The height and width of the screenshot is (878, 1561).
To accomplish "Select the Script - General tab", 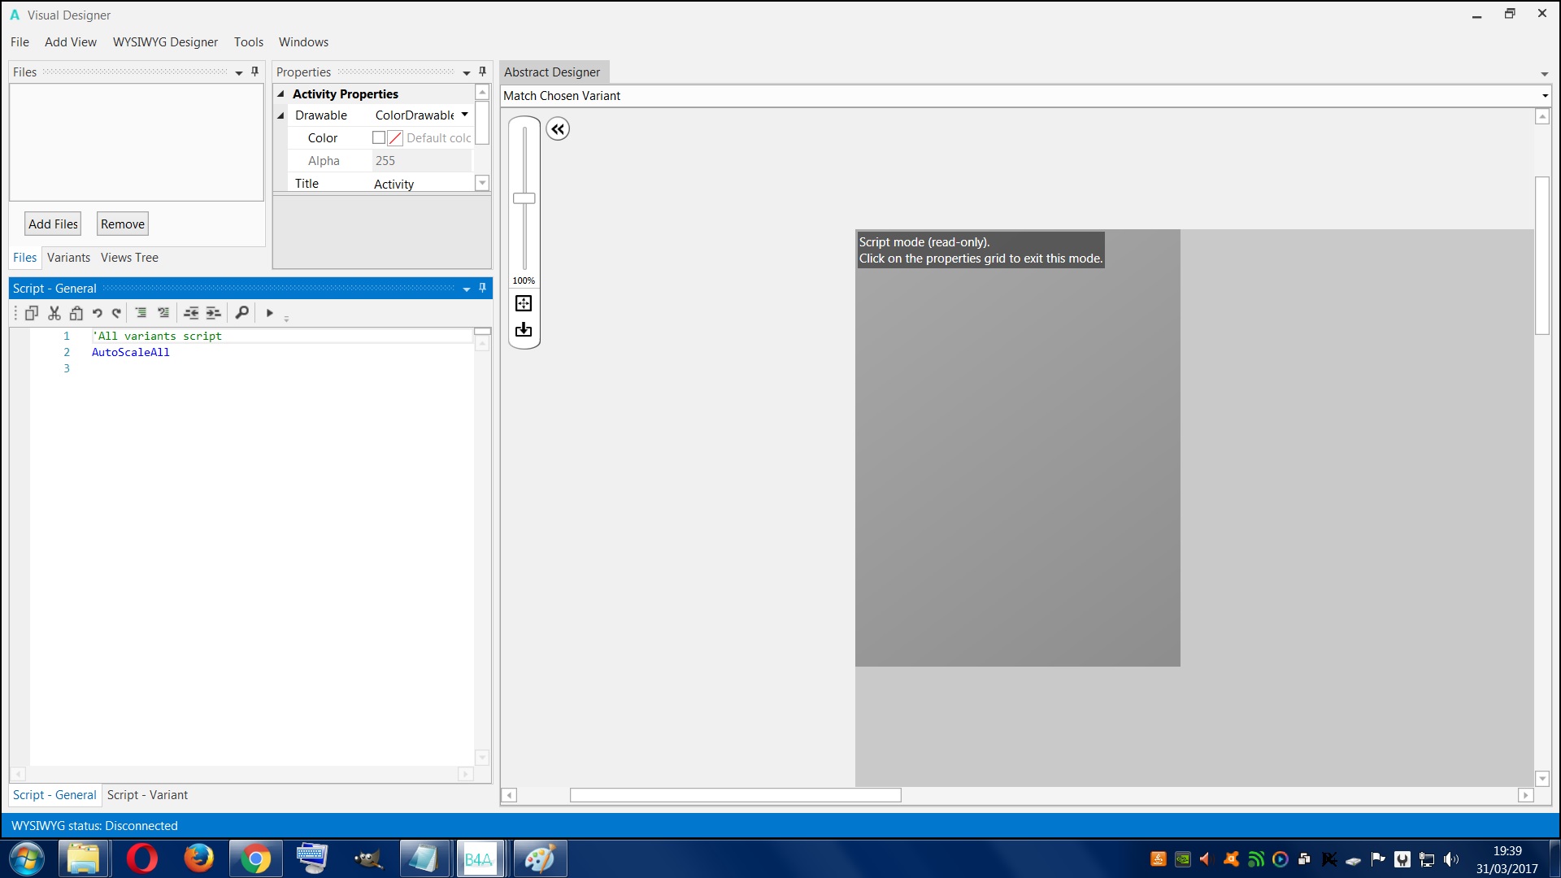I will [x=54, y=795].
